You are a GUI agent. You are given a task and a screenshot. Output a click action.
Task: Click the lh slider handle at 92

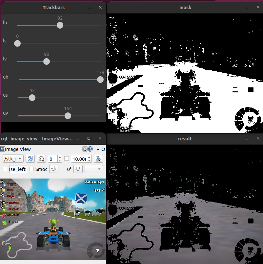[60, 25]
